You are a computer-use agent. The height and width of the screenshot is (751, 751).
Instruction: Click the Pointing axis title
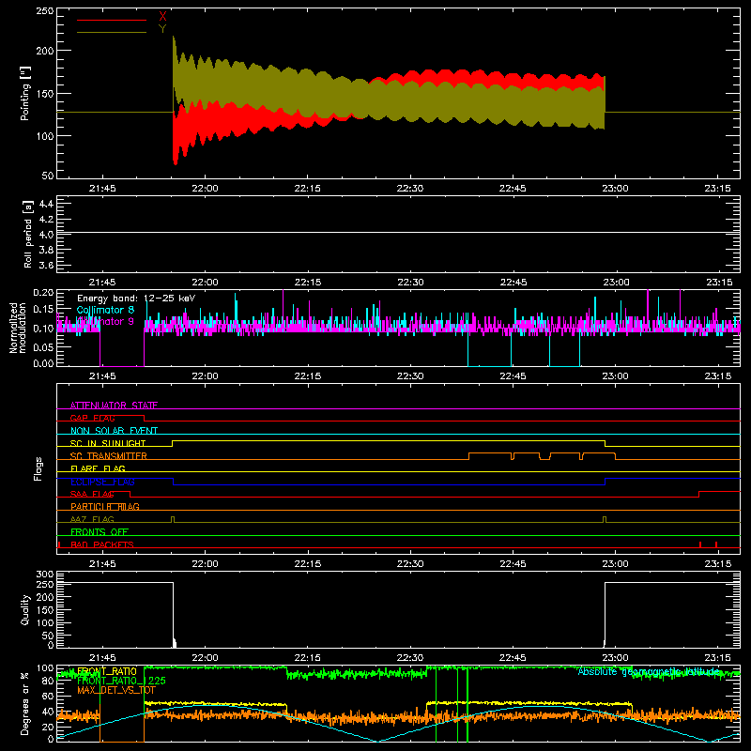pos(25,93)
